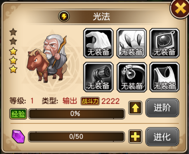Screen dimensions: 189x154
Task: Click the experience progress bar at 0%
Action: click(77, 114)
